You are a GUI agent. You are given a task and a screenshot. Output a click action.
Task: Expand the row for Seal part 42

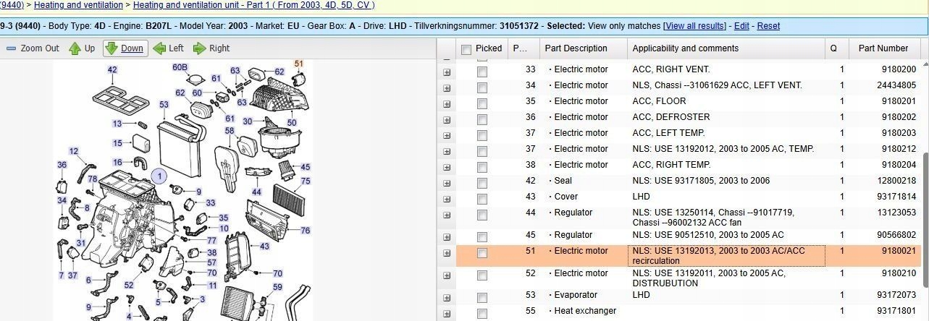(447, 181)
